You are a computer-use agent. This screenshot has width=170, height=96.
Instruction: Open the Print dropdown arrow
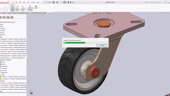59,2
